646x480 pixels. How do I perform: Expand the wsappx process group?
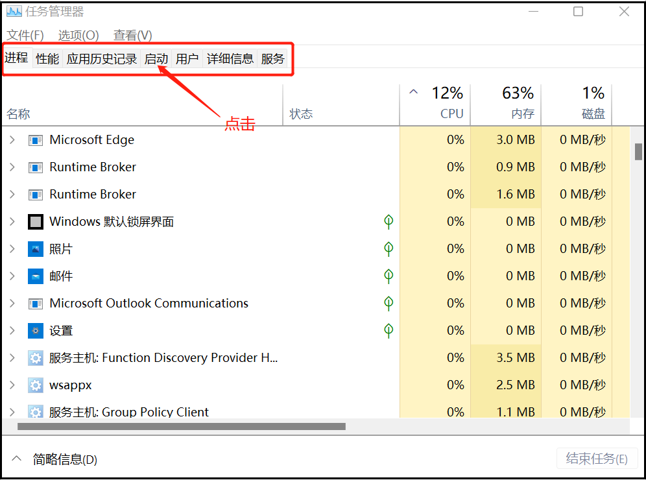12,385
